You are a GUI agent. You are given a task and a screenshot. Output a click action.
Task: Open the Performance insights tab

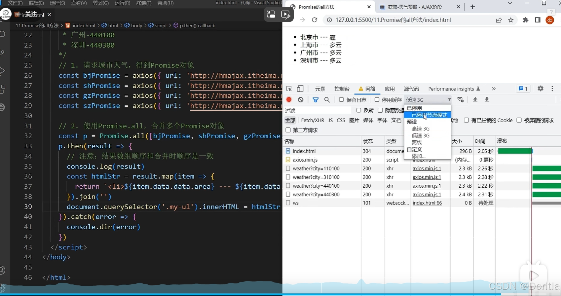[454, 89]
